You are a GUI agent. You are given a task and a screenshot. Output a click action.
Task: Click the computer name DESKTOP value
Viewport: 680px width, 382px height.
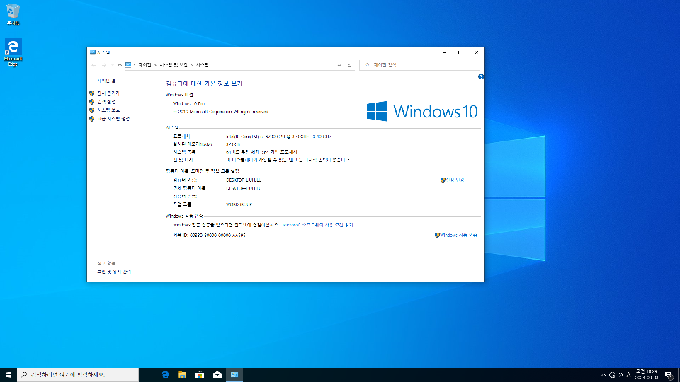click(244, 180)
